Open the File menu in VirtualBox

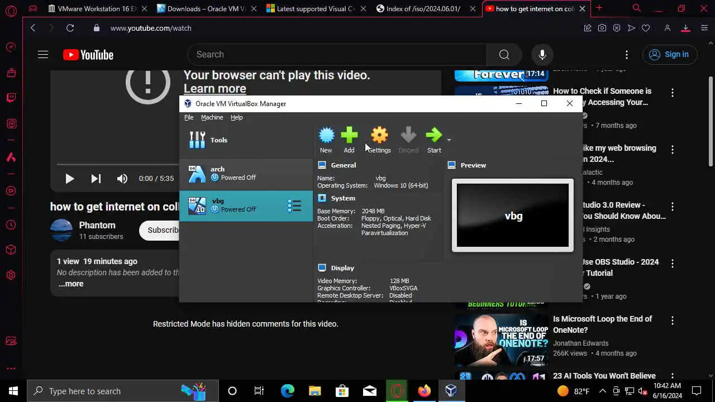(x=189, y=117)
